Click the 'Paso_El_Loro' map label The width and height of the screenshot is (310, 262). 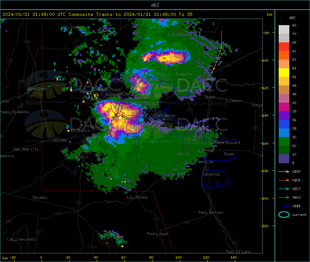click(x=238, y=252)
